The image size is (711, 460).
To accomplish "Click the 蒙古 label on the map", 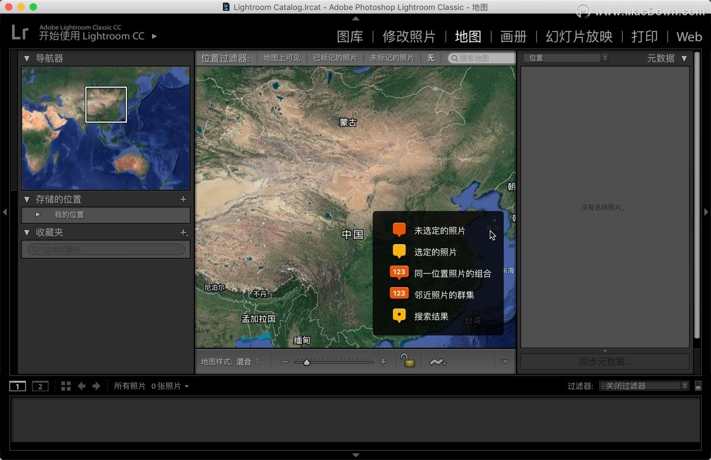I will point(348,123).
